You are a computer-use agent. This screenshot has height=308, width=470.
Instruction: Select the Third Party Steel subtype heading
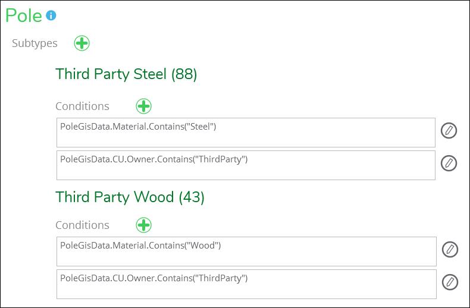126,74
